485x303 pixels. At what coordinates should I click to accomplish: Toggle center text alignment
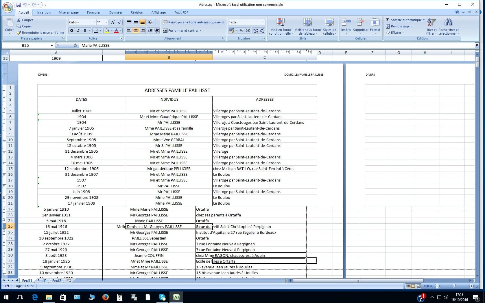(x=136, y=31)
